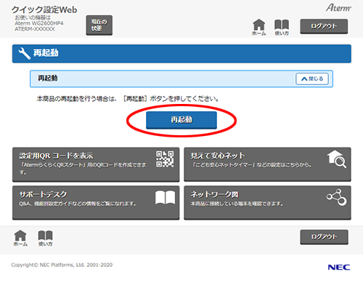Click the Copyright NEC Platforms text
363x285 pixels.
(x=62, y=265)
